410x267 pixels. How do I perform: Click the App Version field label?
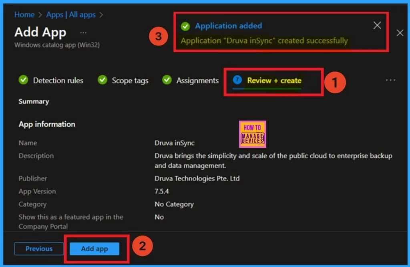pyautogui.click(x=37, y=192)
